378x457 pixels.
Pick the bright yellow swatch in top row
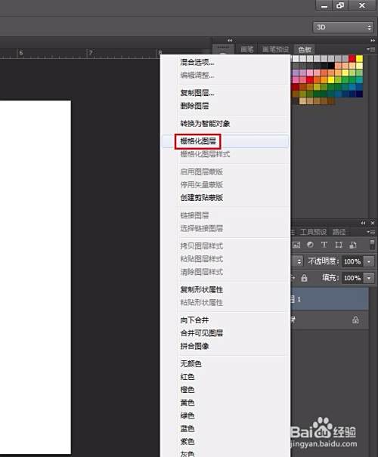coord(359,59)
